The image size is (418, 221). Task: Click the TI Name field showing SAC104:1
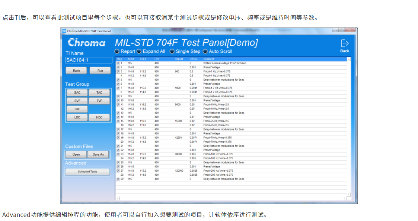88,60
